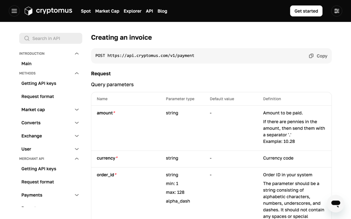Screen dimensions: 351x219
Task: Open the settings sliders icon
Action: coord(336,11)
